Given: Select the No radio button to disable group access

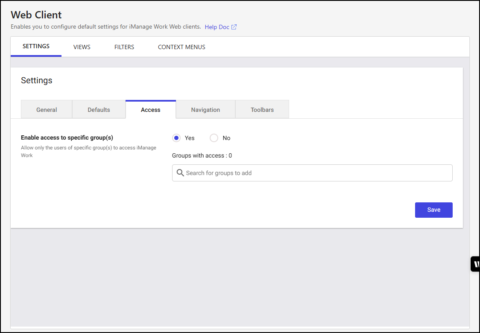Looking at the screenshot, I should point(214,137).
